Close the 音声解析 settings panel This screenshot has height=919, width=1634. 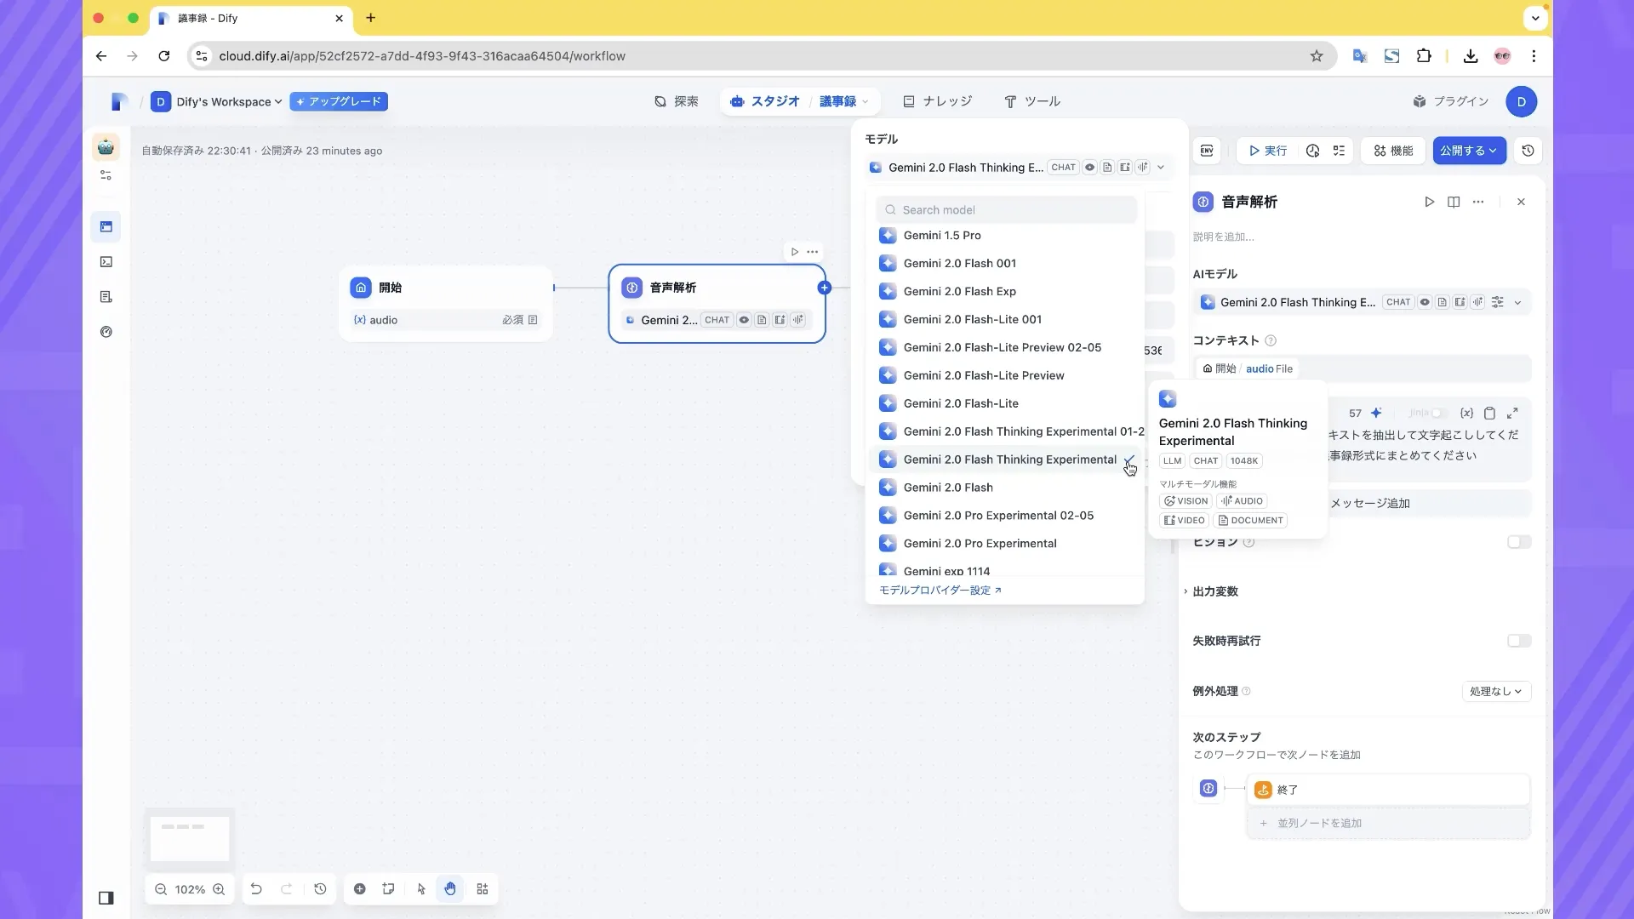click(x=1521, y=202)
